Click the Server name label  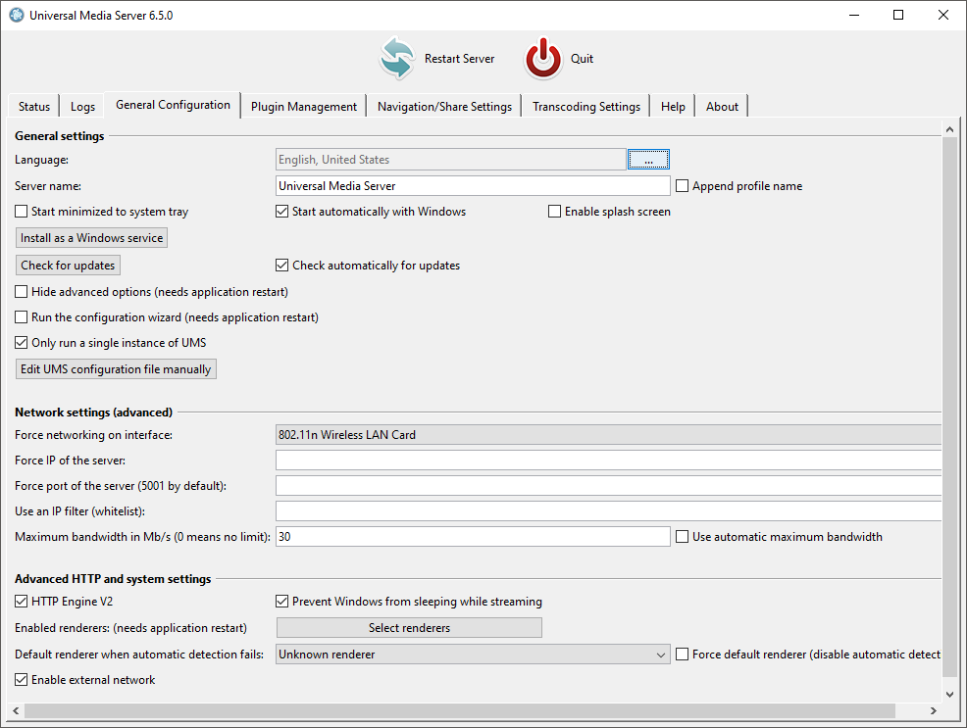tap(48, 186)
